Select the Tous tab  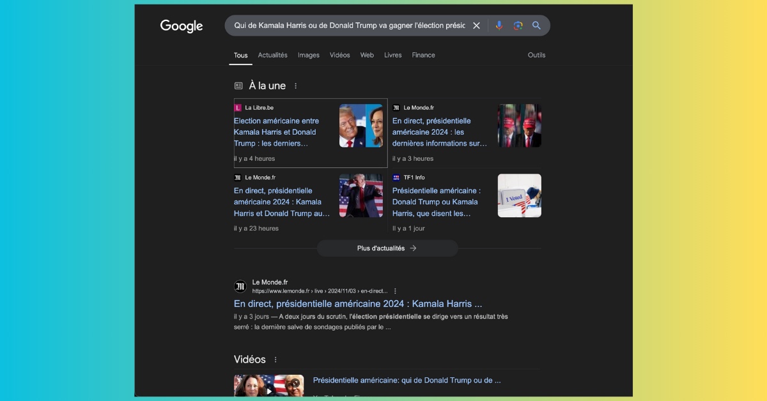tap(241, 56)
